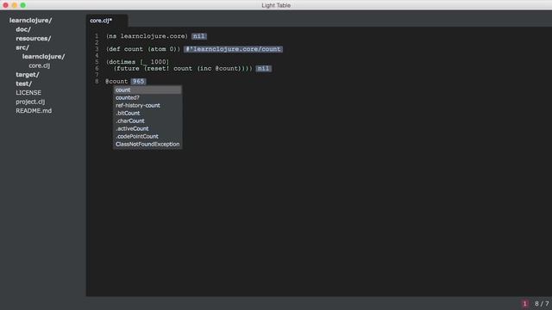The image size is (552, 310).
Task: Select '.codePointCount' completion
Action: 147,136
